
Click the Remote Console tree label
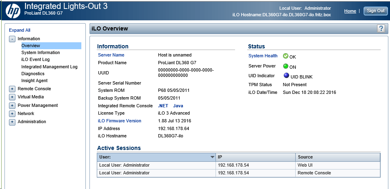point(34,89)
